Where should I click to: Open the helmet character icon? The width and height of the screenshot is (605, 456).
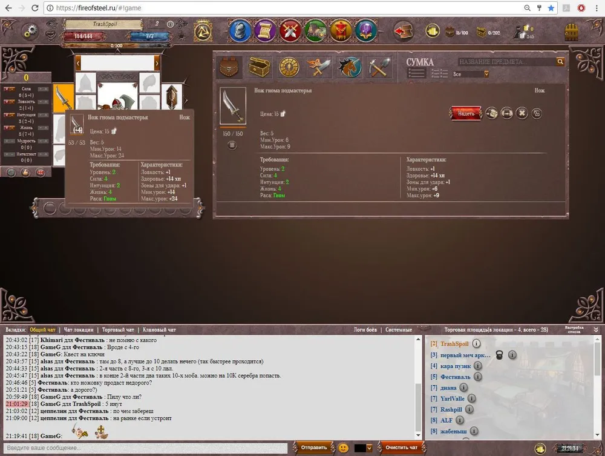(x=240, y=30)
